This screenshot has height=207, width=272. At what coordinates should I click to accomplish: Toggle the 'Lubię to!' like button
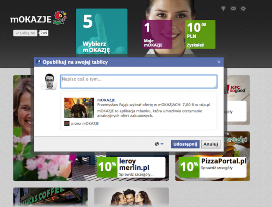[x=26, y=33]
